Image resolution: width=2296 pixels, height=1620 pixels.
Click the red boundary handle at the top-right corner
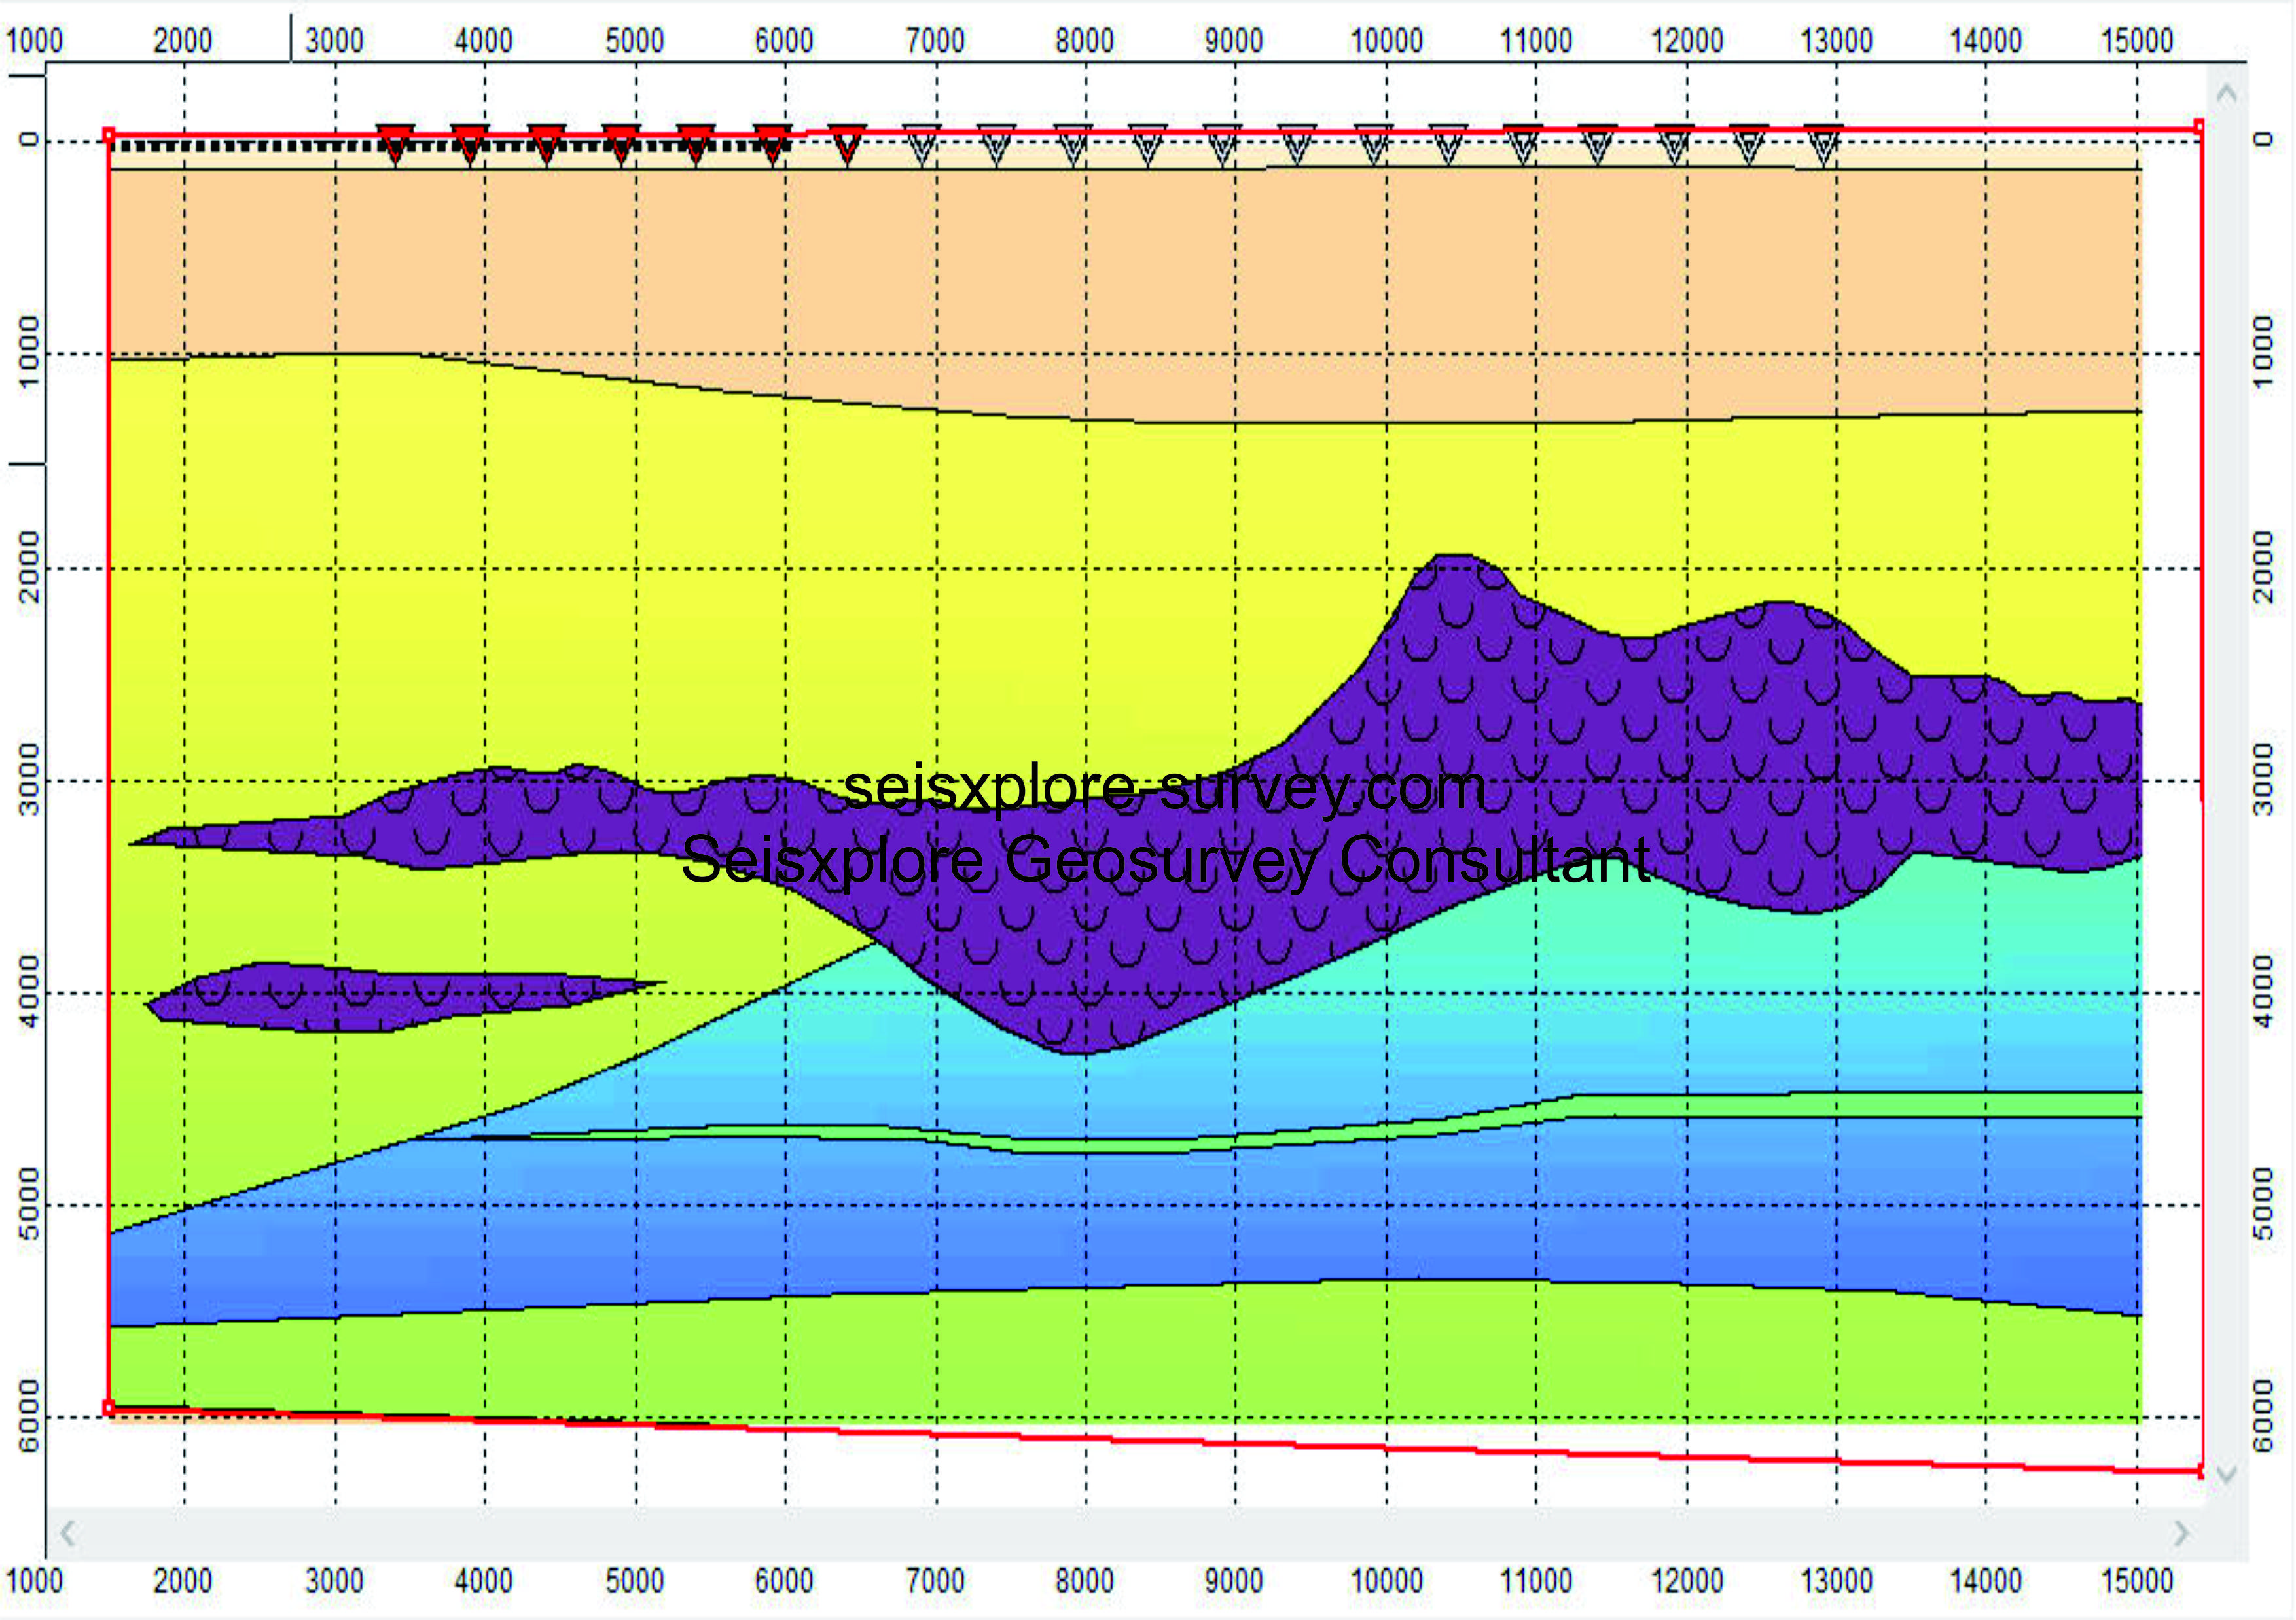pyautogui.click(x=2199, y=128)
